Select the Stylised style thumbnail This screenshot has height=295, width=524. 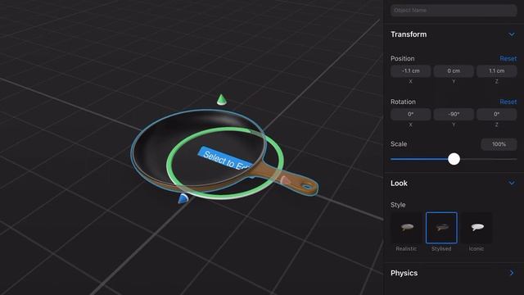pyautogui.click(x=441, y=228)
